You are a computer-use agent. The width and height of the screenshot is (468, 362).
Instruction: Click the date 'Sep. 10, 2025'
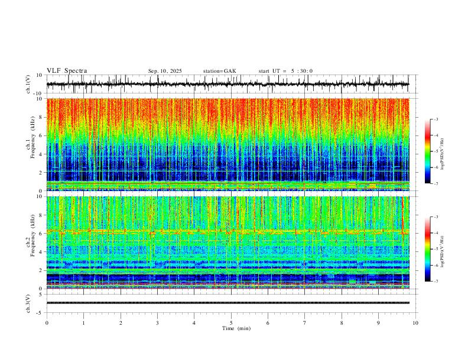(x=165, y=71)
